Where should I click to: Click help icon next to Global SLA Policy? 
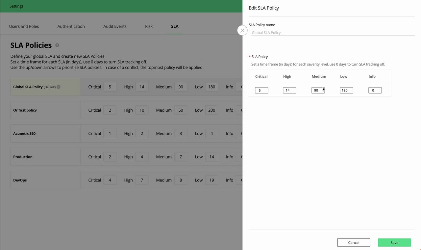[x=59, y=87]
